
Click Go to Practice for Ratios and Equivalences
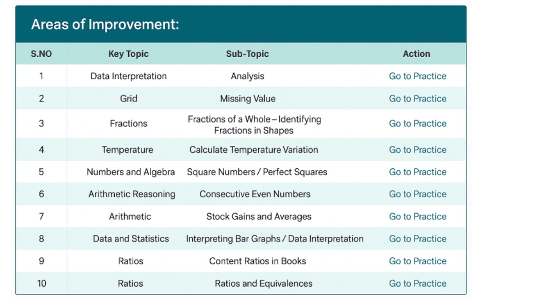pyautogui.click(x=418, y=284)
